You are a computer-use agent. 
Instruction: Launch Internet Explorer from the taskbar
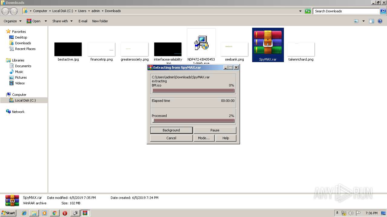point(24,213)
